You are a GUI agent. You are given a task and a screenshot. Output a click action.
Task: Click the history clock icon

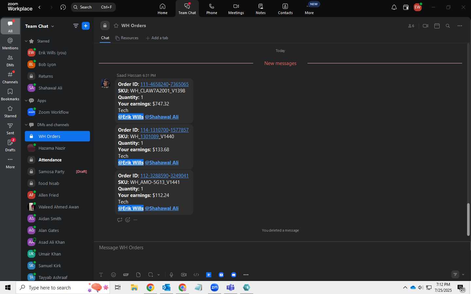(x=63, y=7)
